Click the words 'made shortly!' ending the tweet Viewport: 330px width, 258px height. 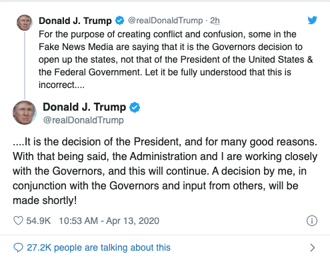click(45, 201)
